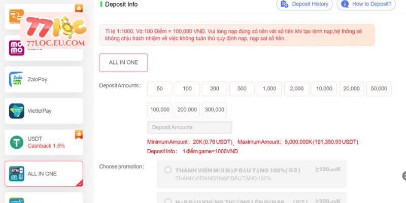
Task: Choose ZaloPay from the payment sidebar
Action: tap(44, 80)
